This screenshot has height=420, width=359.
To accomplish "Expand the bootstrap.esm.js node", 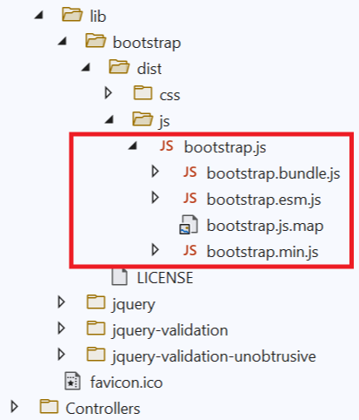I will pos(156,198).
